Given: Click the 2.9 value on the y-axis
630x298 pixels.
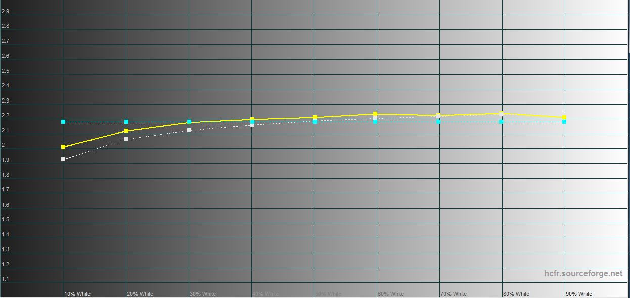Looking at the screenshot, I should click(x=5, y=11).
